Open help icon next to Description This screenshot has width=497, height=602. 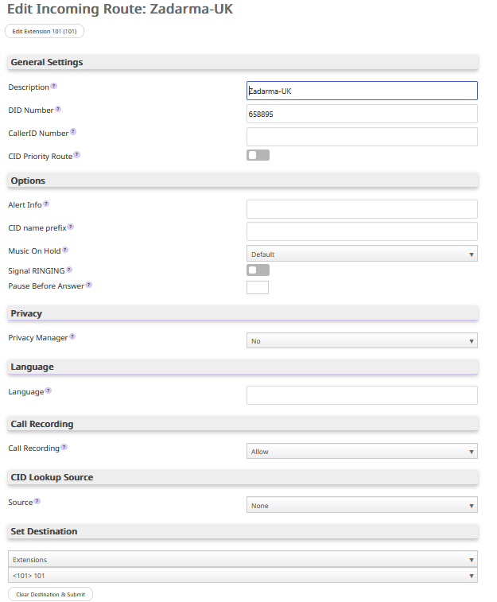tap(54, 86)
